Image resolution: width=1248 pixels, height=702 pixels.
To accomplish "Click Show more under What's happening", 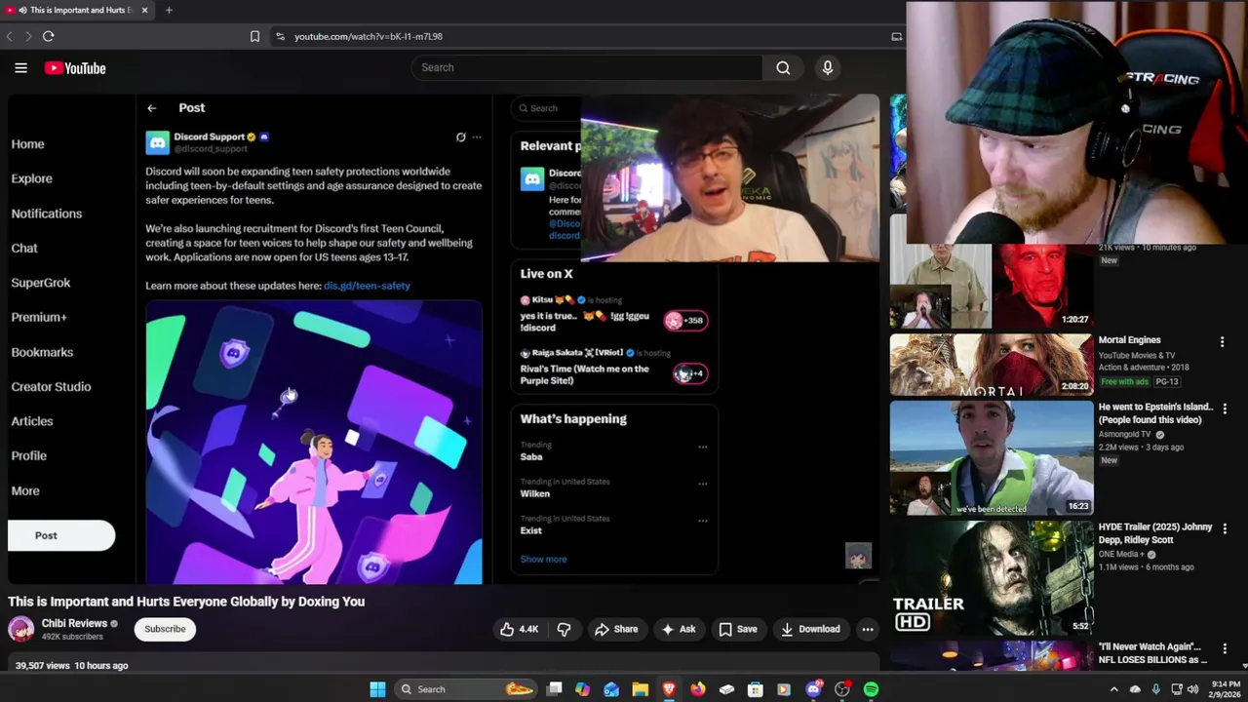I will pos(543,560).
